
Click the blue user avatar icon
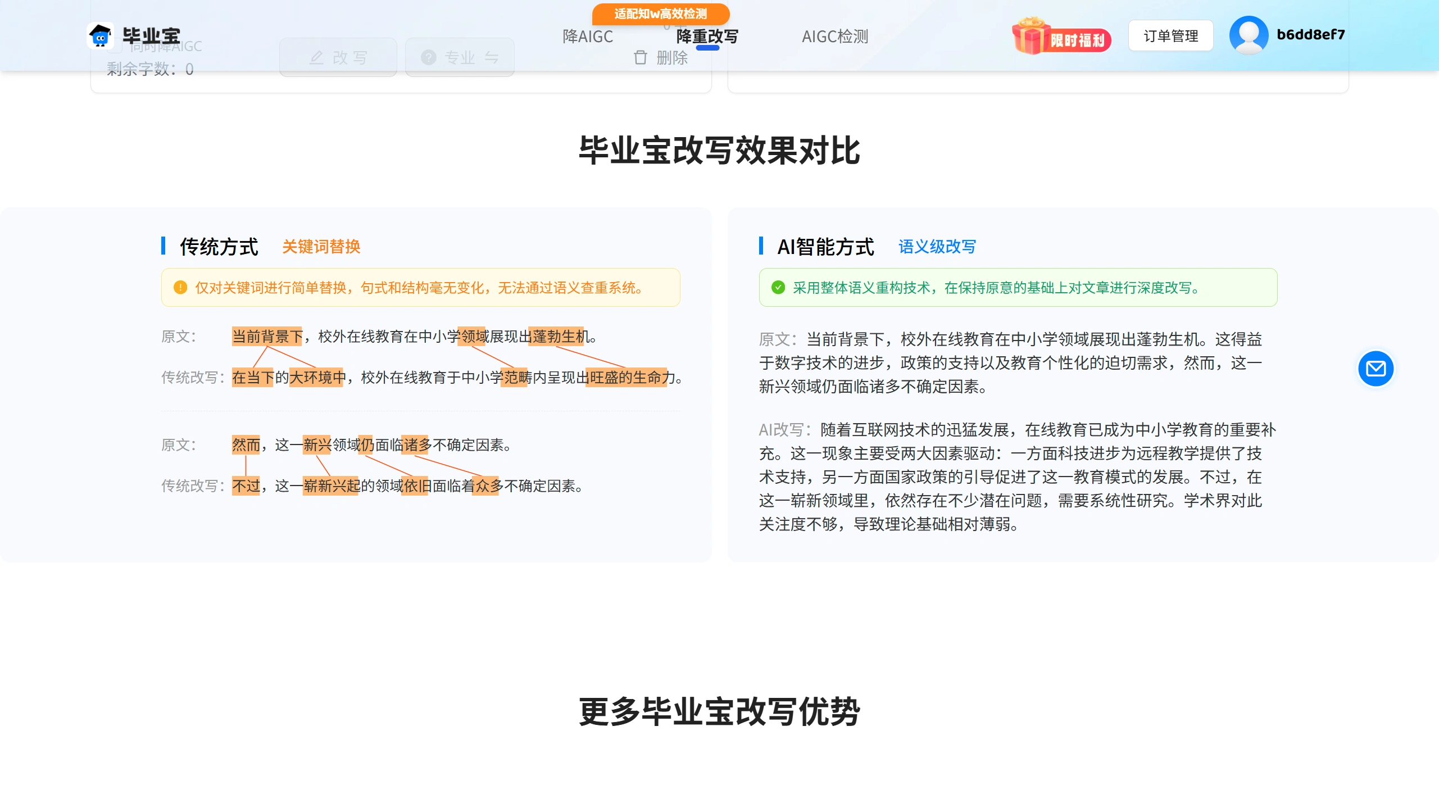[1248, 35]
